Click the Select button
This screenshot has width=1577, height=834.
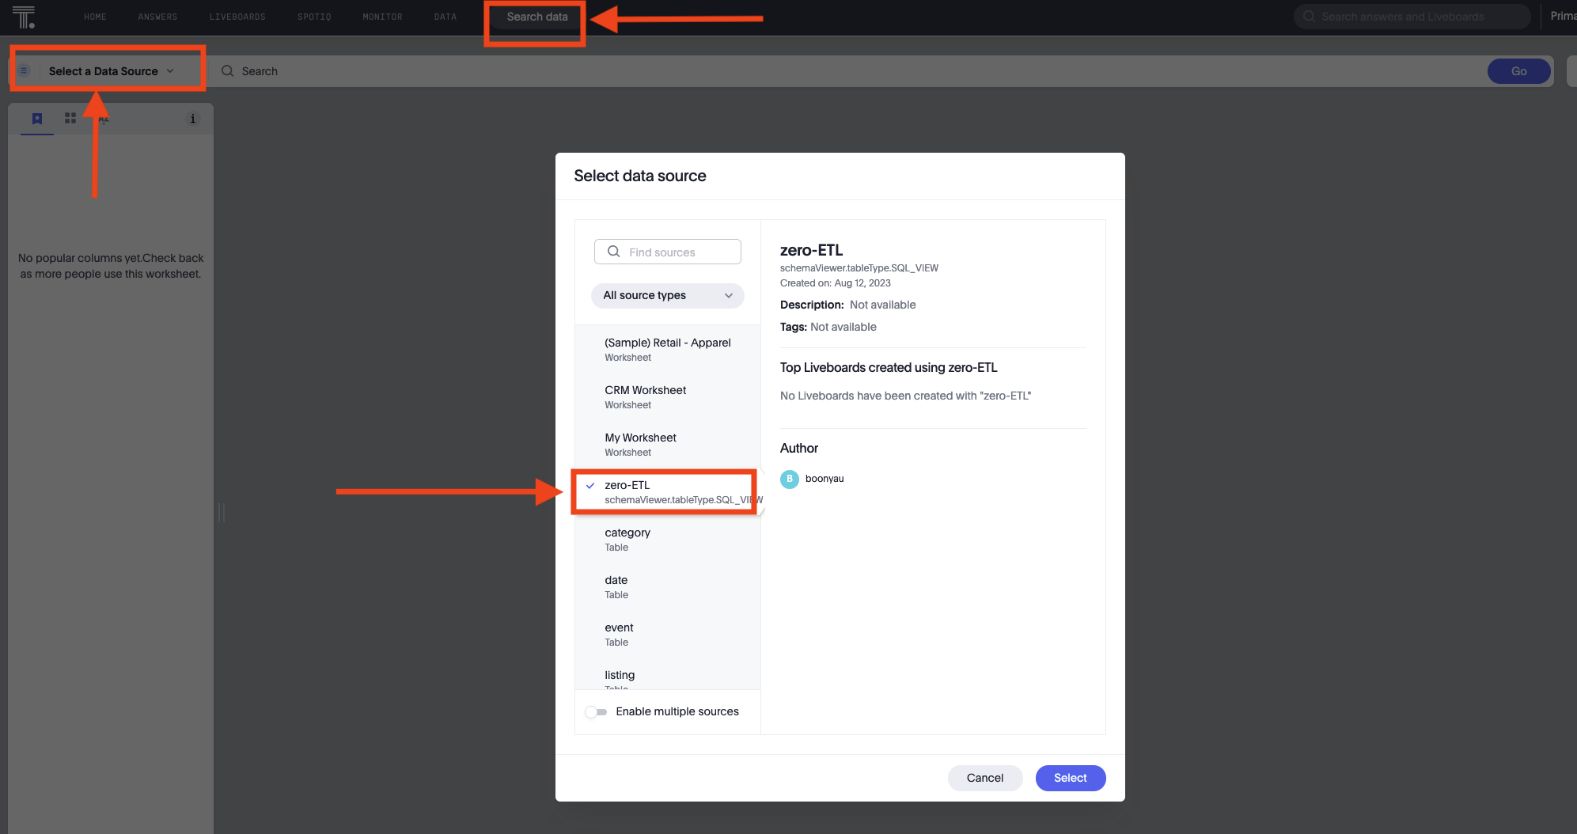coord(1070,778)
